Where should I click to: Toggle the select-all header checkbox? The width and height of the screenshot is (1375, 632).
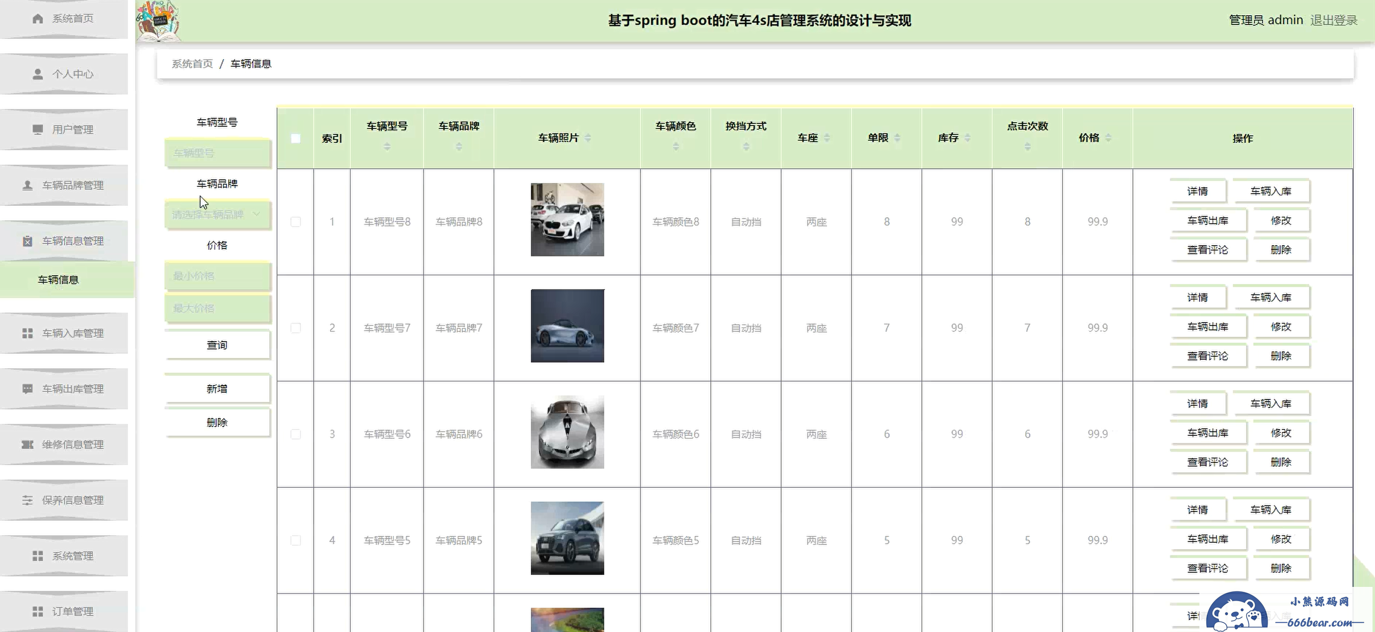(x=295, y=139)
